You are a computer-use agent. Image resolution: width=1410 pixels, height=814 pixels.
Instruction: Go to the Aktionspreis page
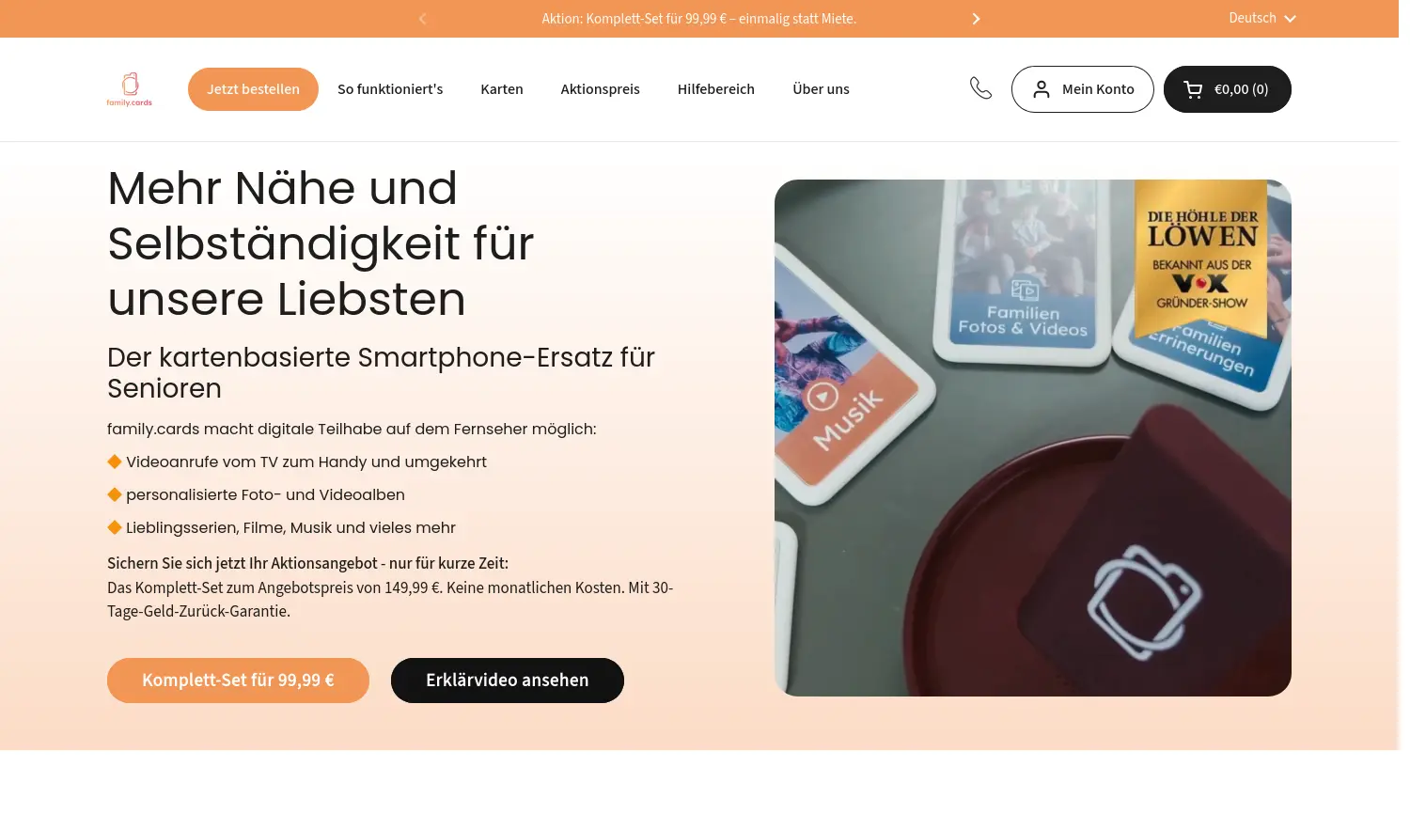[x=600, y=89]
